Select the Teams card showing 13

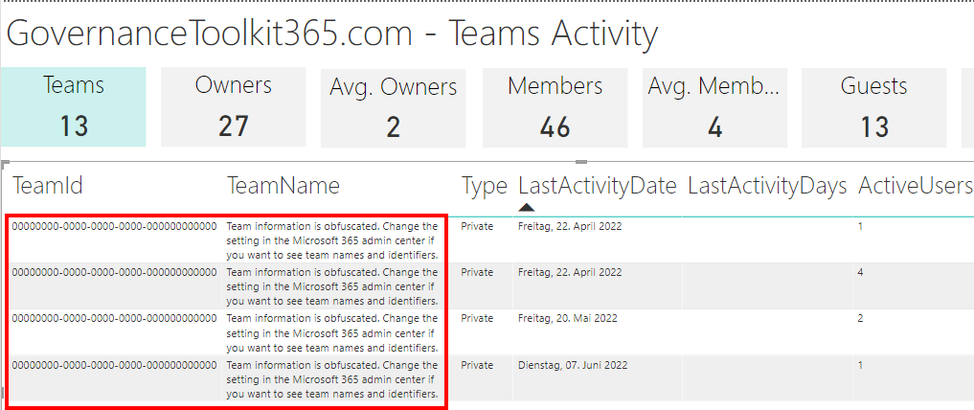(74, 107)
